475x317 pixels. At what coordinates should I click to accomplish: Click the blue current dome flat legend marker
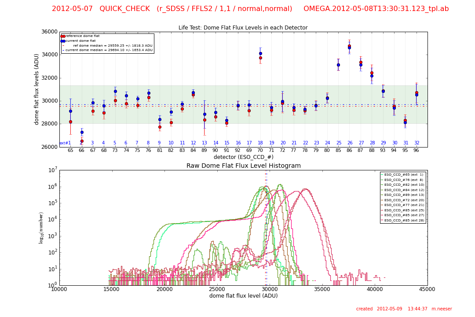[63, 41]
